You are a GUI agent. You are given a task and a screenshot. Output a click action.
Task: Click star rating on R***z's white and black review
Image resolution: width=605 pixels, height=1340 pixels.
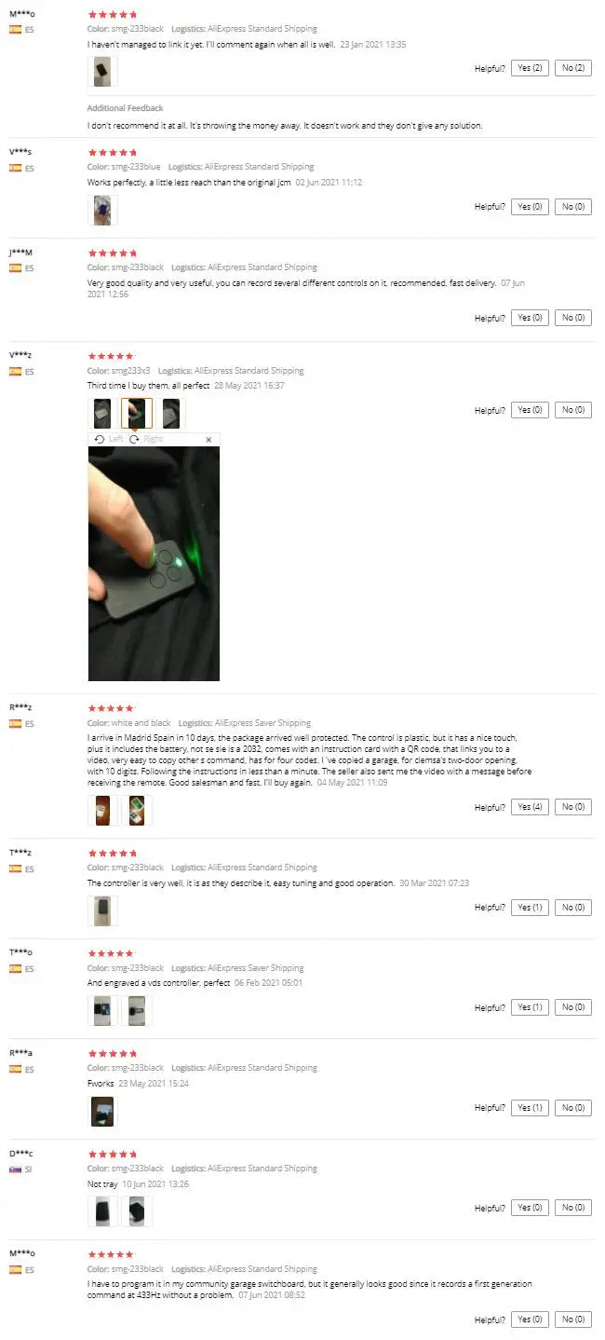click(112, 708)
